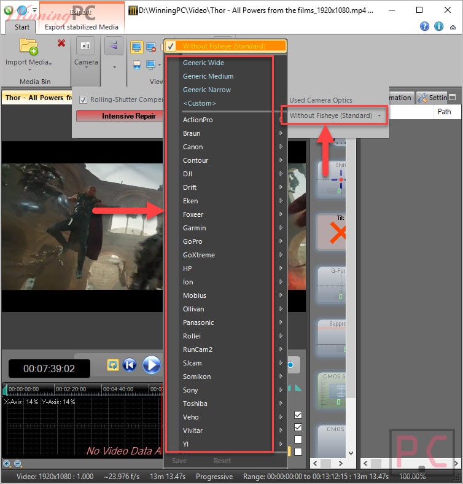Open Export stabilized Media tab

pos(82,27)
